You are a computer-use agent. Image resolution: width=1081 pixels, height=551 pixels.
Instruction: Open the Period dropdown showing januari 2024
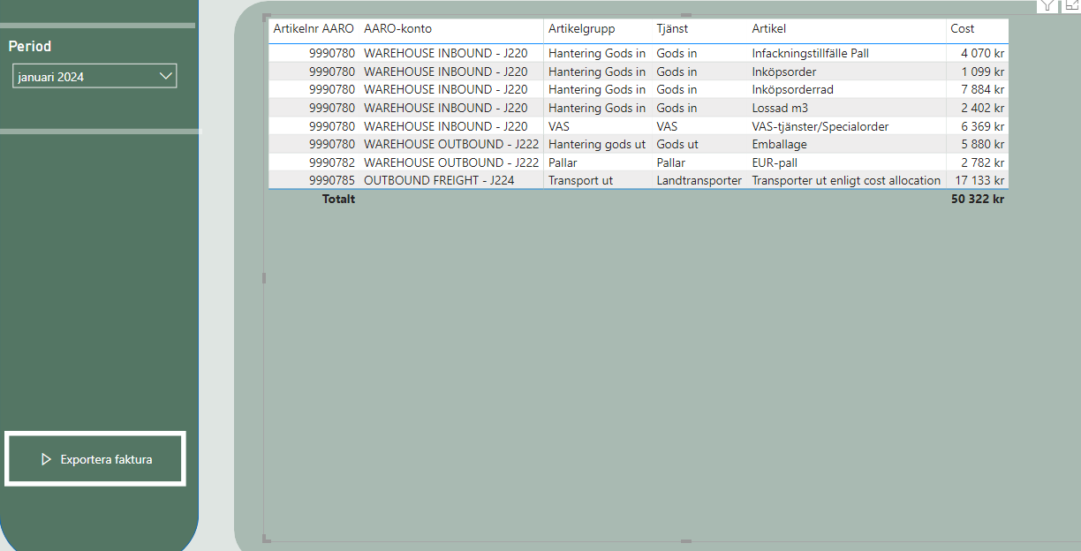coord(94,77)
